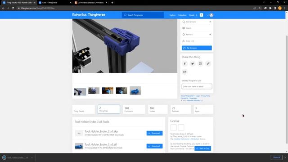
Task: Open the browser extensions puzzle icon
Action: [x=270, y=8]
